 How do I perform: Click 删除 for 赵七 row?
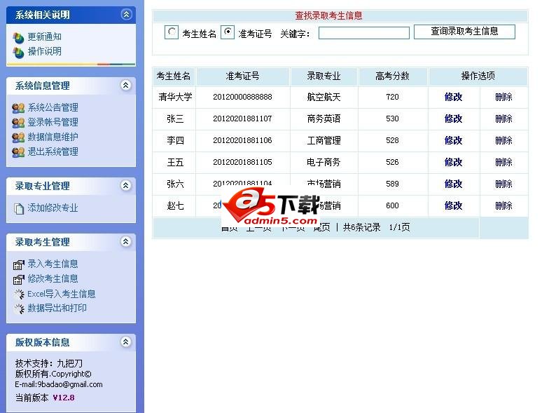504,205
